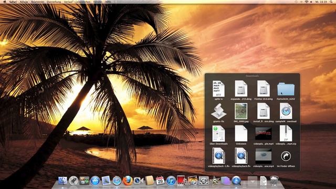Collapse the Downloads stack in Dock
Image resolution: width=336 pixels, height=189 pixels.
click(x=253, y=181)
